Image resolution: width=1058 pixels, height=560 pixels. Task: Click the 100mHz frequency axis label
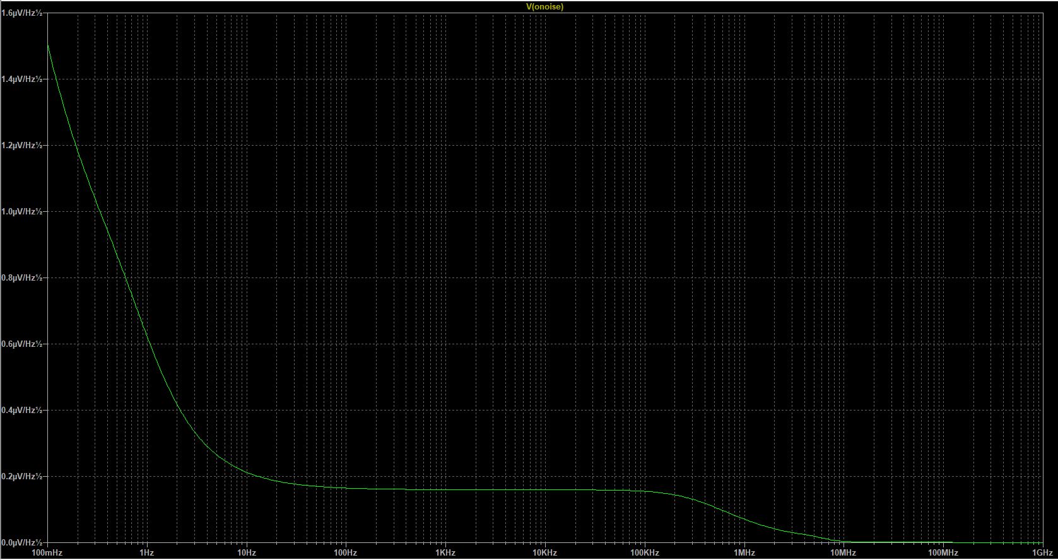[x=47, y=553]
